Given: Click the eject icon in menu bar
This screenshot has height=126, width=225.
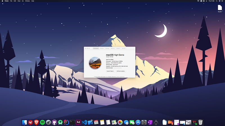Looking at the screenshot, I should click(206, 1).
